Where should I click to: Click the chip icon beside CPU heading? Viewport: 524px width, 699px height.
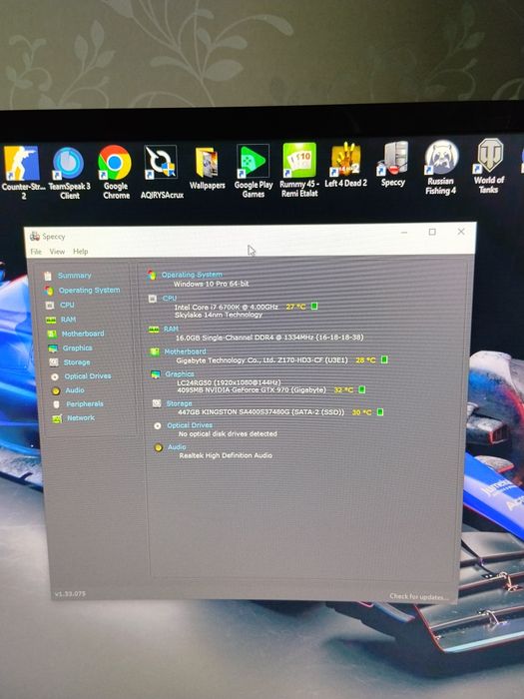[x=153, y=299]
